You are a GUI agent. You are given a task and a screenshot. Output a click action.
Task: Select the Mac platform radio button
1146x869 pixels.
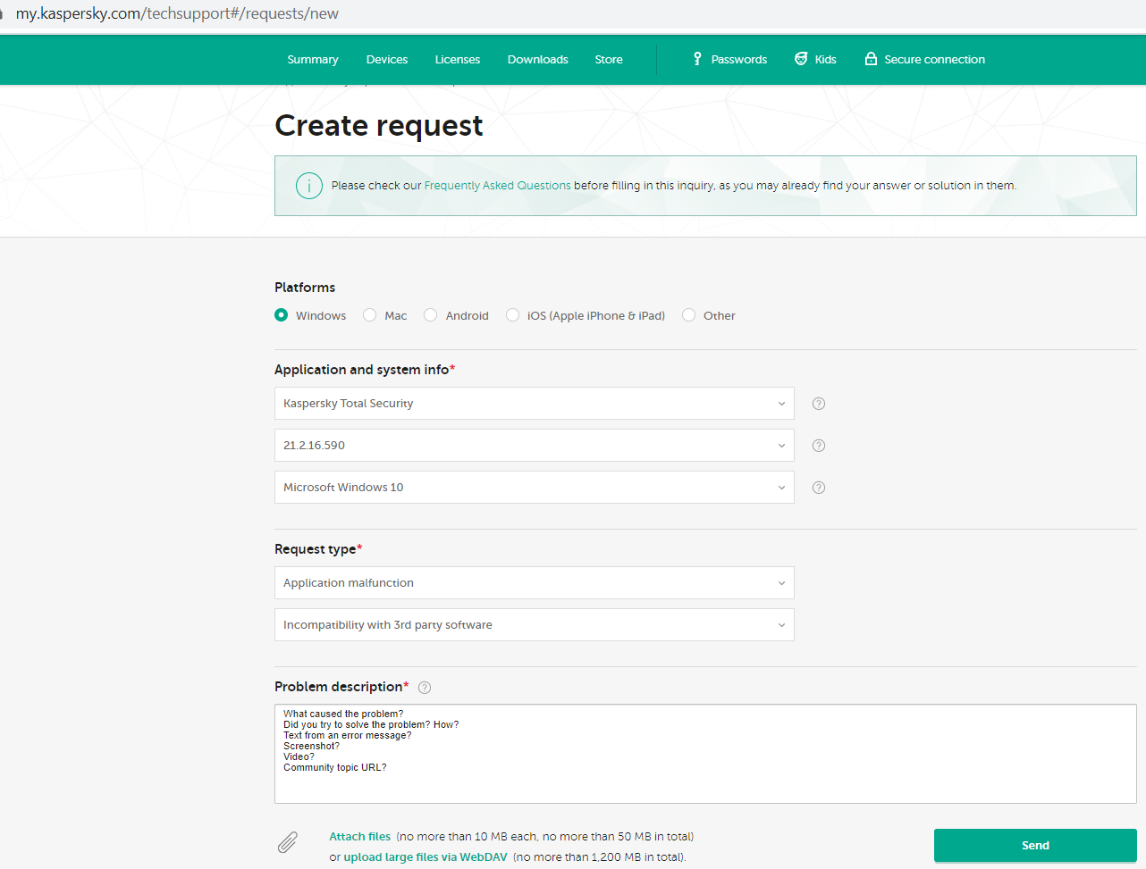(370, 315)
